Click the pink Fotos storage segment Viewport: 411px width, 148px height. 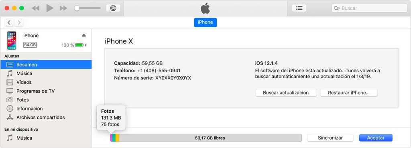point(111,138)
